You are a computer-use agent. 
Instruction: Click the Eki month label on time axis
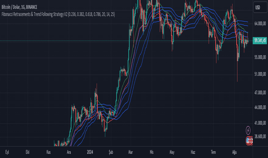point(28,152)
